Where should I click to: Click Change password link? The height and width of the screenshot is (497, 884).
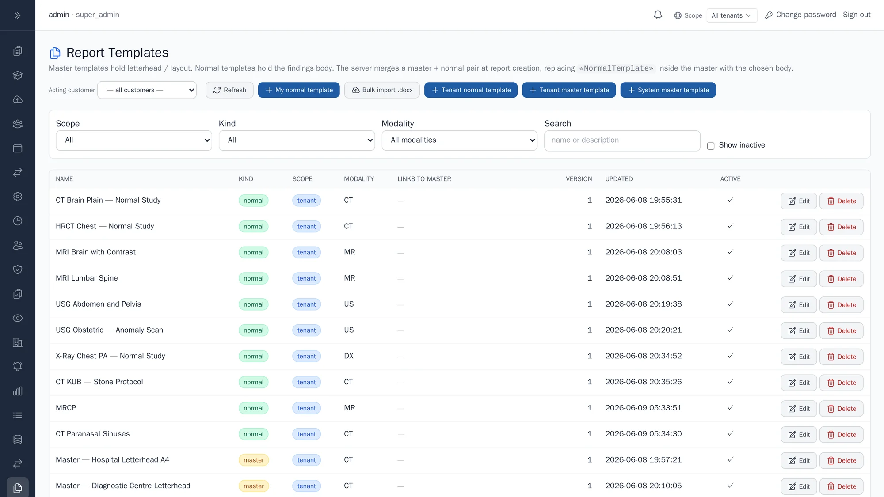click(x=806, y=15)
